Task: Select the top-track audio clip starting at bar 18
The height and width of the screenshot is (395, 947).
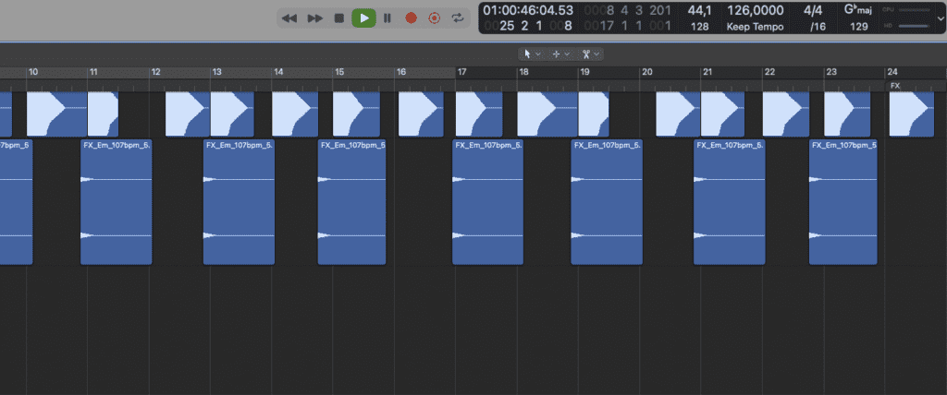Action: (x=547, y=114)
